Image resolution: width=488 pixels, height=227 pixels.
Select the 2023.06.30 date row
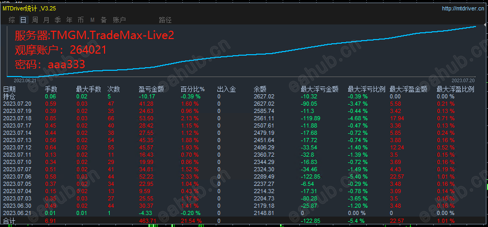coord(17,206)
